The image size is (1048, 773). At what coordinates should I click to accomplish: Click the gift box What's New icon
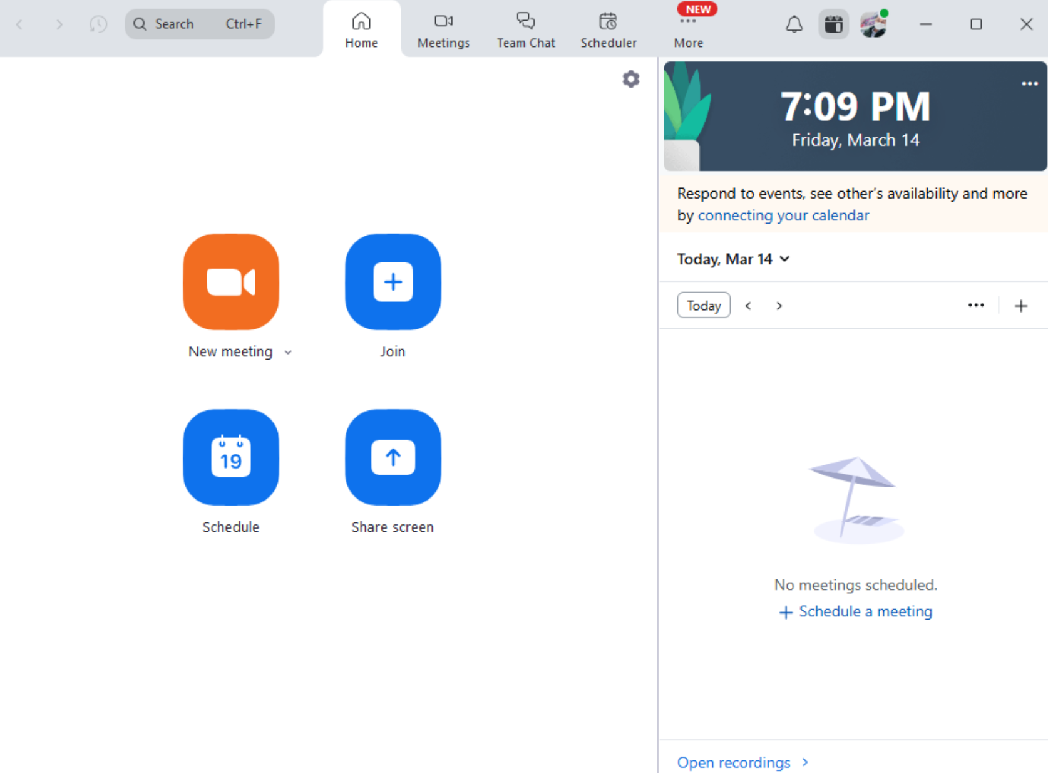pos(833,24)
